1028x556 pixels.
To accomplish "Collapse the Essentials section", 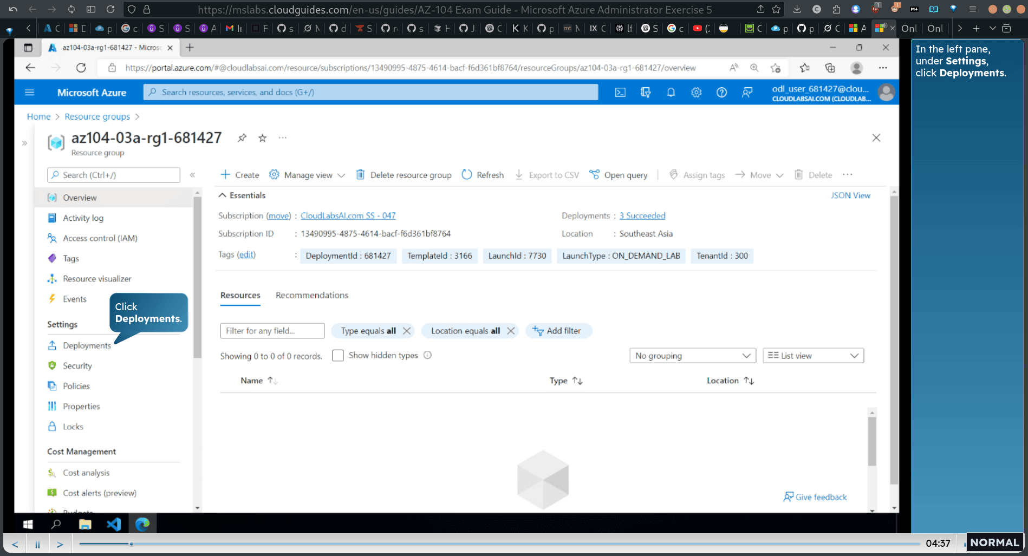I will pyautogui.click(x=242, y=195).
